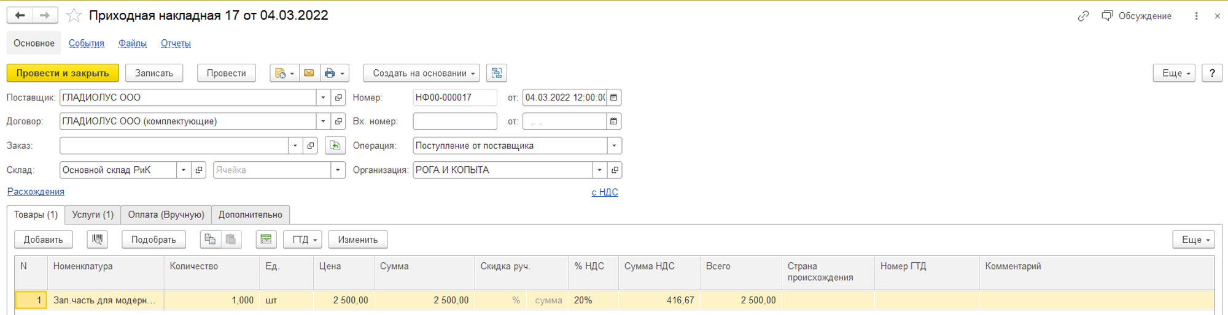
Task: Switch to the Услуги (1) tab
Action: [x=93, y=214]
